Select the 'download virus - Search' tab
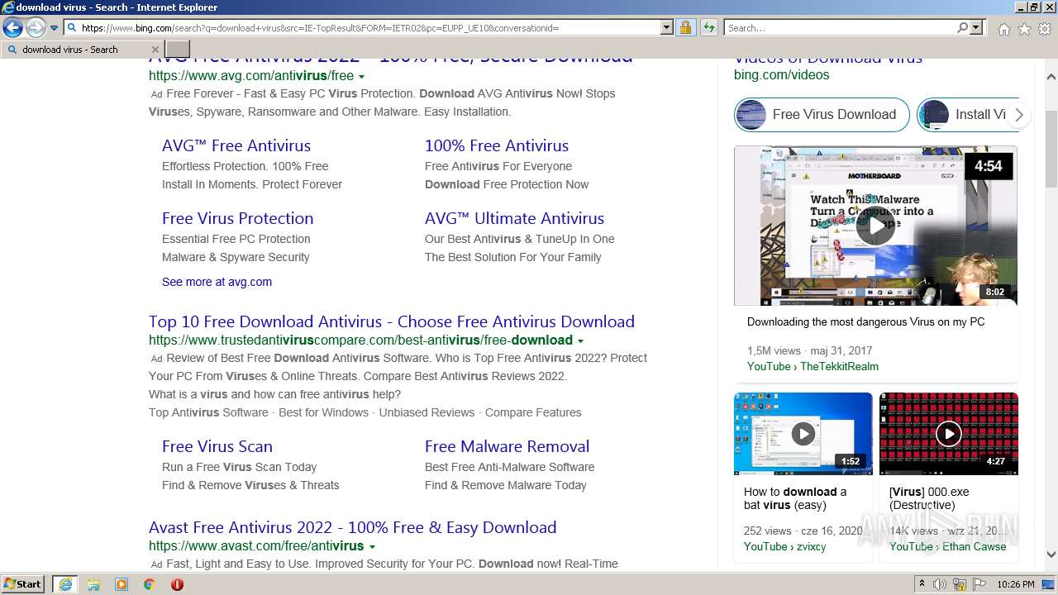Image resolution: width=1058 pixels, height=595 pixels. (81, 50)
